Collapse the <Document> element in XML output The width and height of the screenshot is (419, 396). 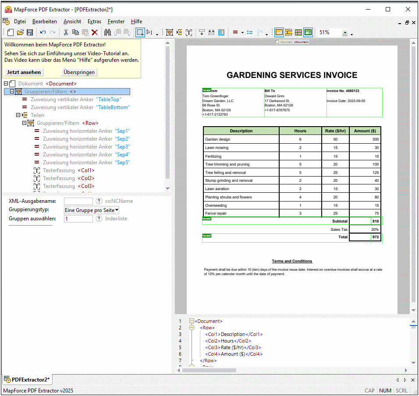(192, 321)
